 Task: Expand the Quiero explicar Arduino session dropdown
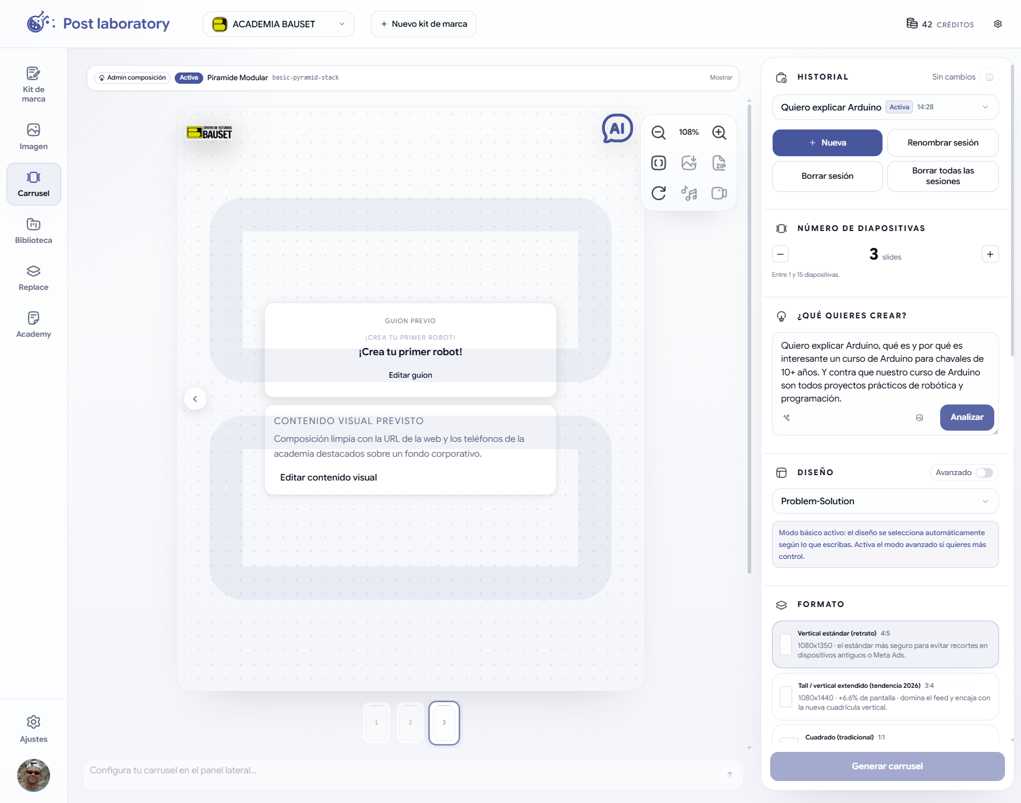pyautogui.click(x=885, y=108)
